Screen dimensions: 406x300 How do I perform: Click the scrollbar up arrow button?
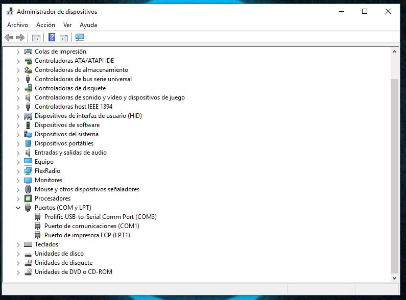[x=394, y=52]
